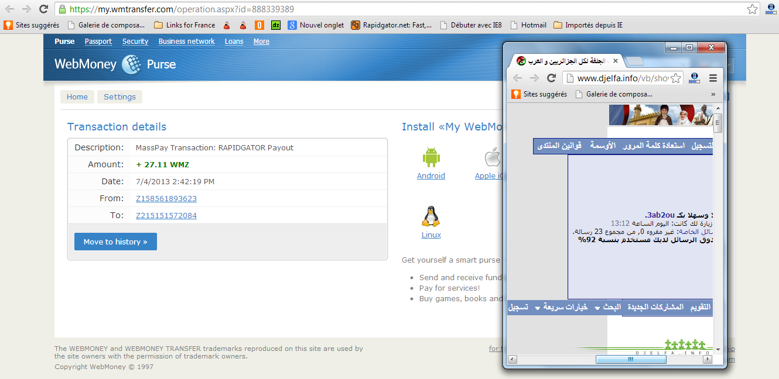Screen dimensions: 779x379
Task: Reload the djelfa.info page
Action: [551, 78]
